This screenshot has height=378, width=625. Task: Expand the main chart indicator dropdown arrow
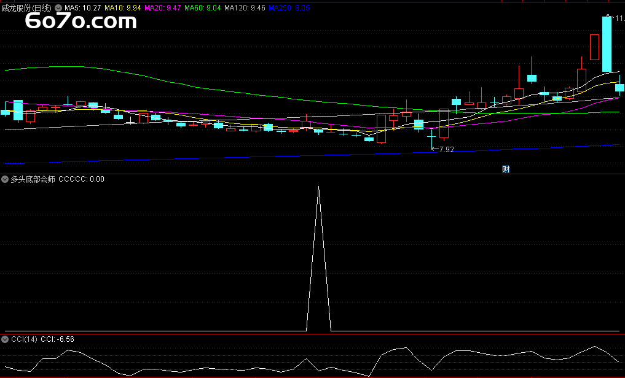[x=58, y=8]
